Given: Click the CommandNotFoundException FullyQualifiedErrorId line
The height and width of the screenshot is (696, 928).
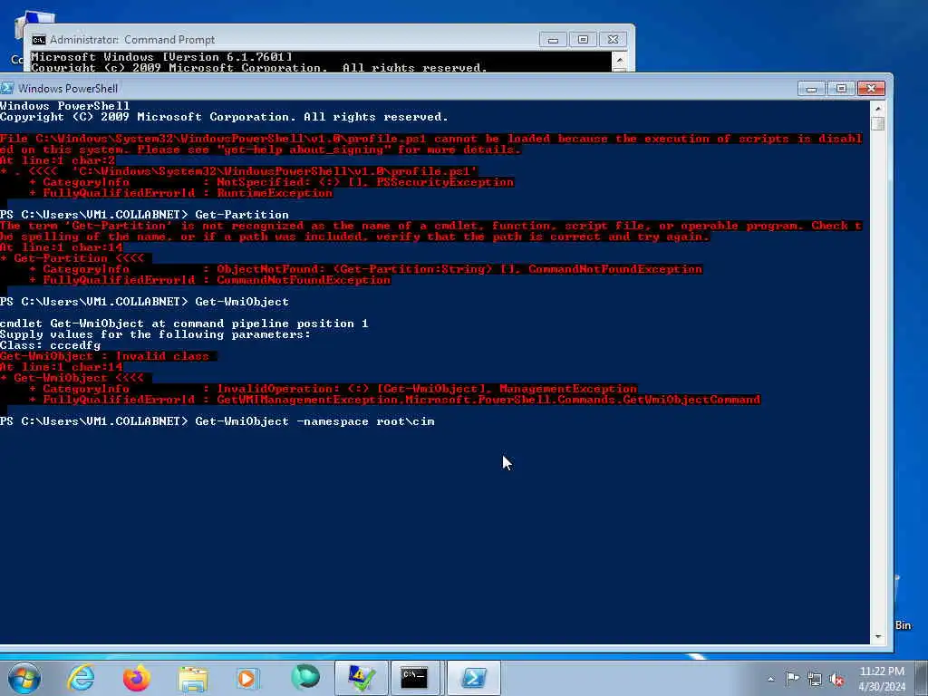Looking at the screenshot, I should coord(209,279).
